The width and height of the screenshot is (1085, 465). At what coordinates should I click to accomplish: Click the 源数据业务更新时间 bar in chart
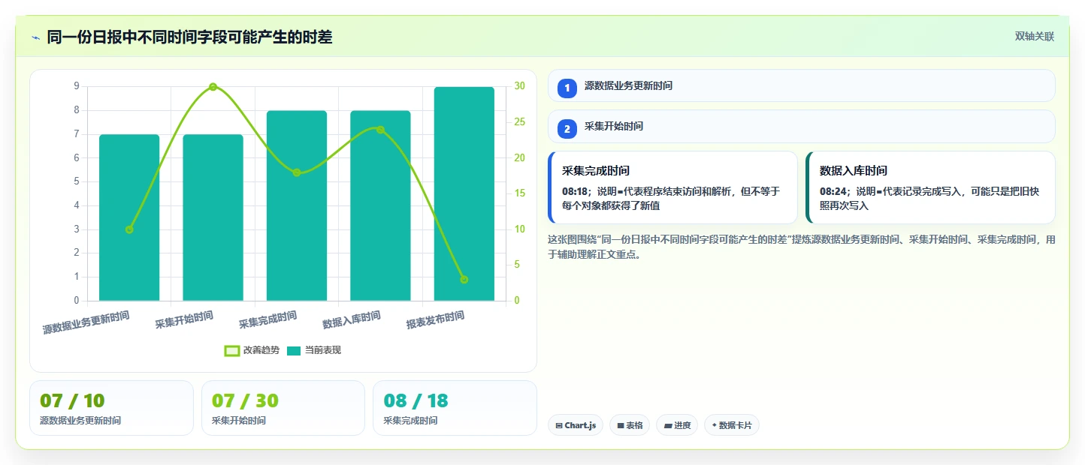(x=129, y=217)
